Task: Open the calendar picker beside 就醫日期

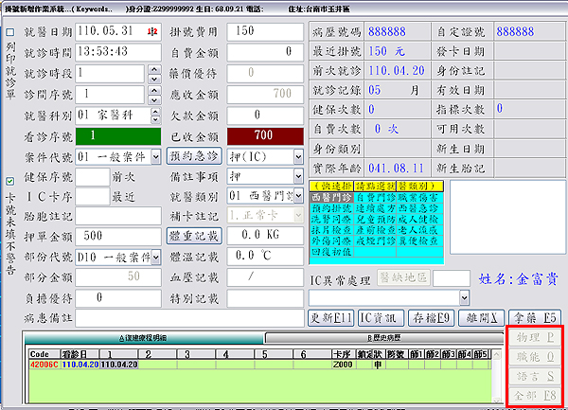Action: [152, 31]
